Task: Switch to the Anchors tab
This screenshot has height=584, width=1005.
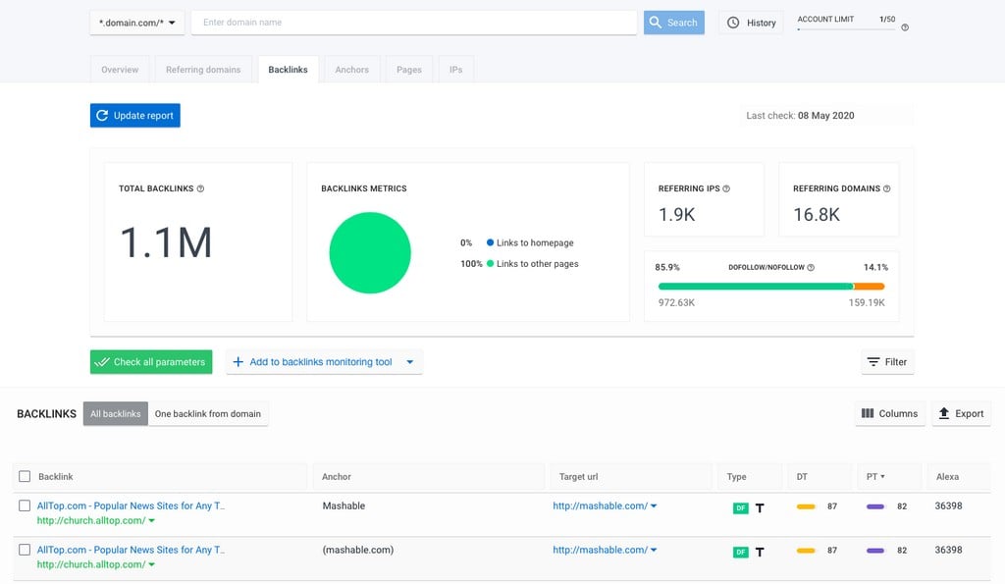Action: point(351,69)
